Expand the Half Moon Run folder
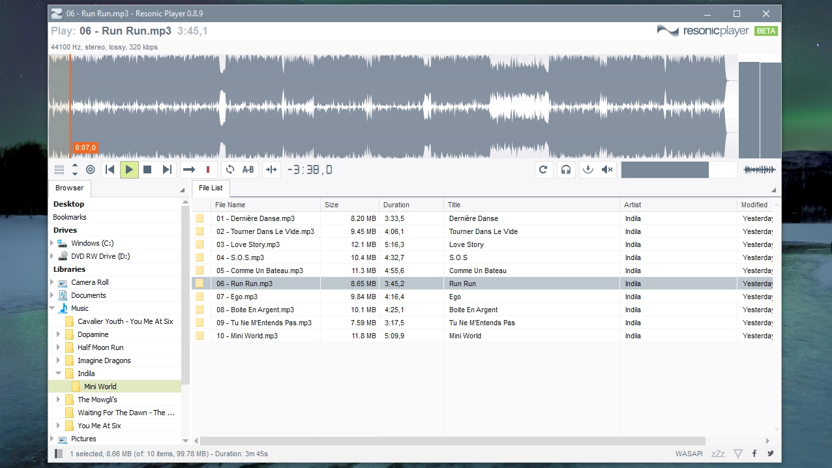 click(59, 347)
